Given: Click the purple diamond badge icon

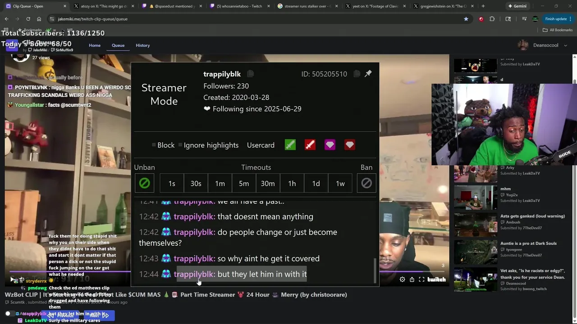Looking at the screenshot, I should [x=330, y=145].
